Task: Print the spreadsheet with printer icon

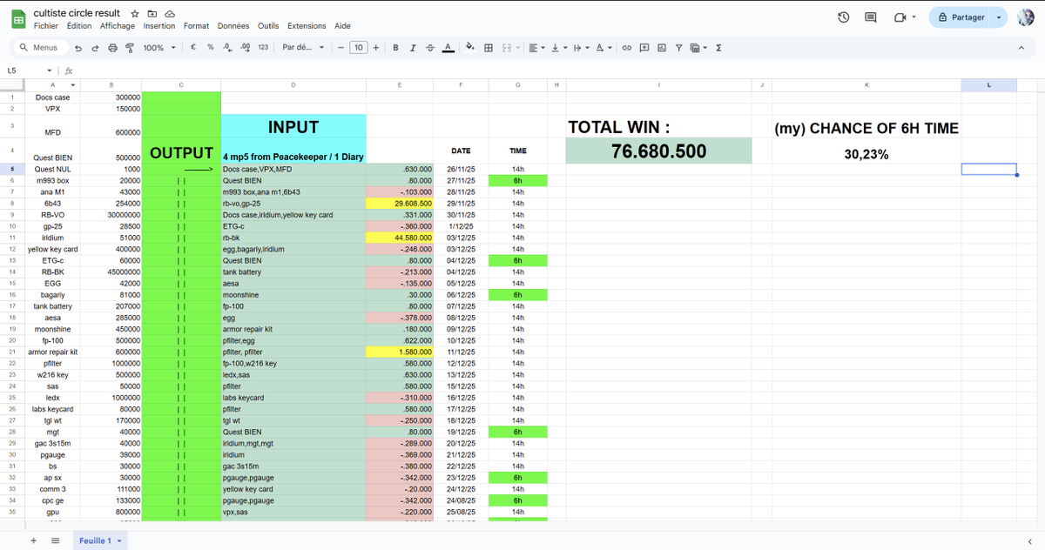Action: 112,48
